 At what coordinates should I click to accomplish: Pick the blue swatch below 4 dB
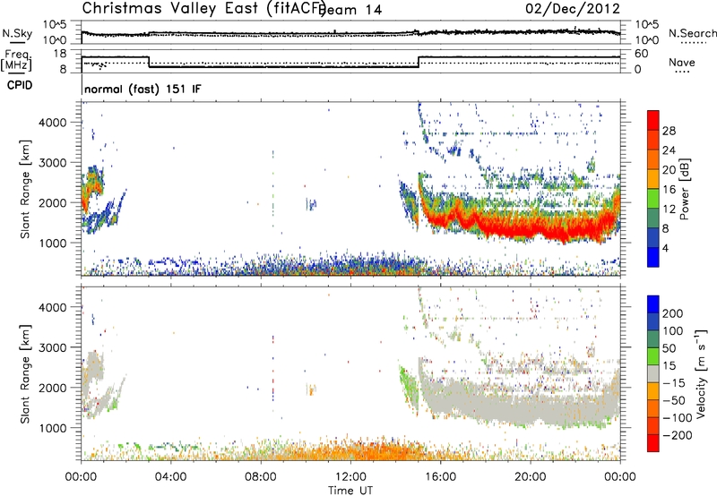tap(653, 257)
